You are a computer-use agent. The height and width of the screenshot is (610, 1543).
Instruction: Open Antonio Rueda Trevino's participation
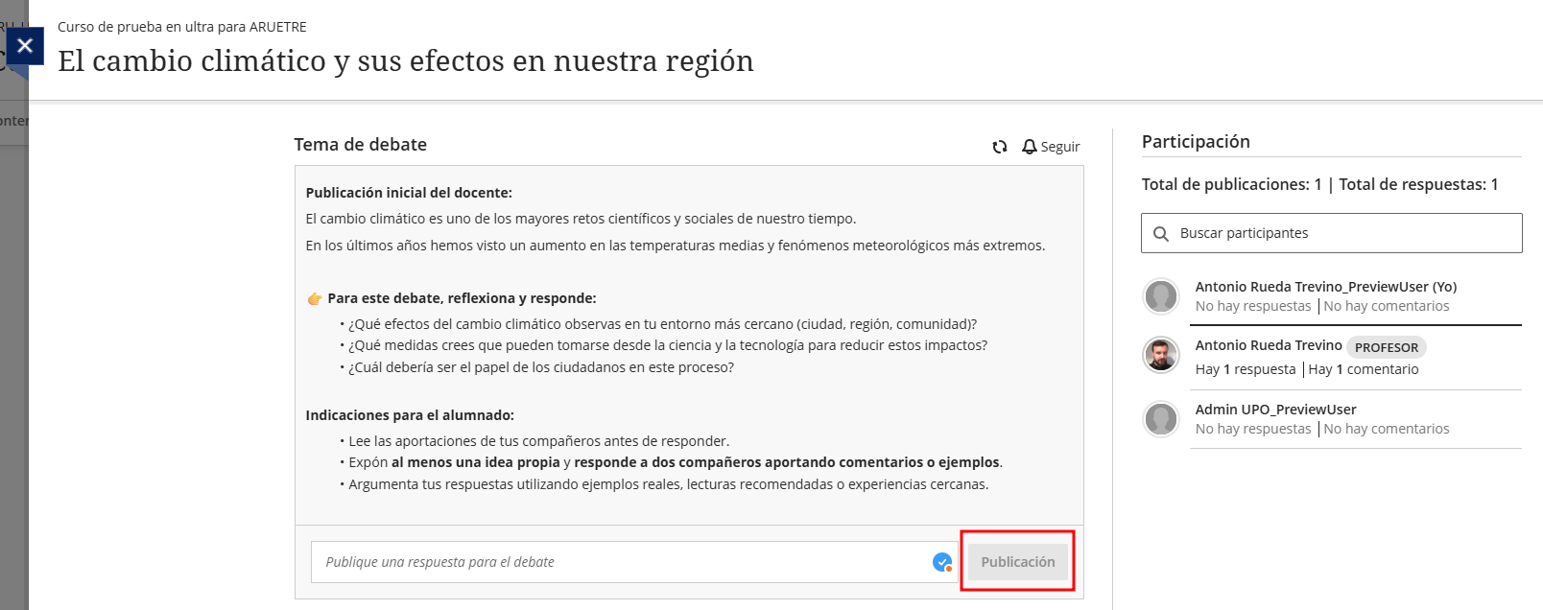pyautogui.click(x=1268, y=345)
